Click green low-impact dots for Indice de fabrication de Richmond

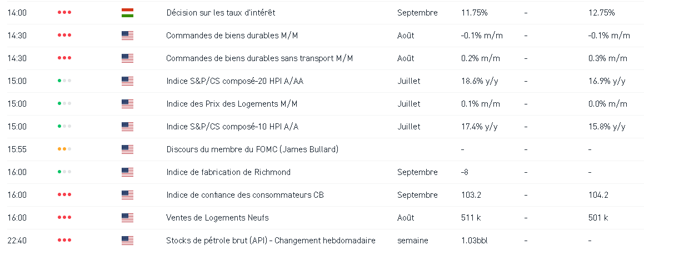(x=64, y=172)
